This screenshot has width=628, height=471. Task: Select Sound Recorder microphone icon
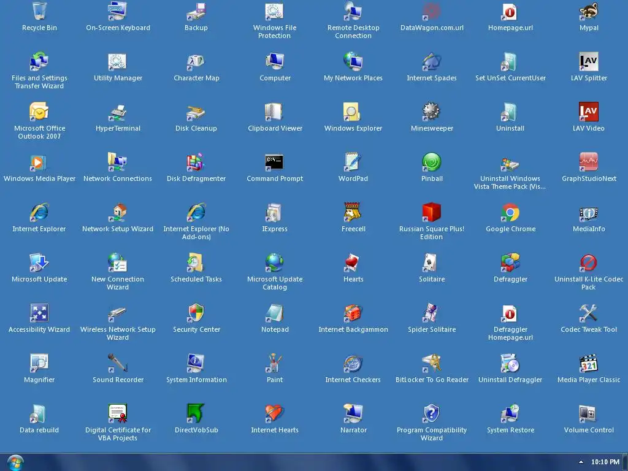118,363
